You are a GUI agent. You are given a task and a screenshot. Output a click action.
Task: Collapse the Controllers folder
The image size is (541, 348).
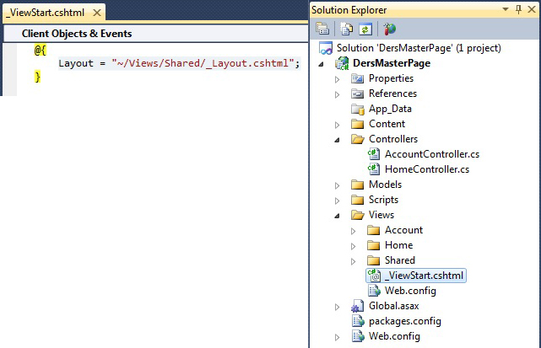pyautogui.click(x=337, y=140)
